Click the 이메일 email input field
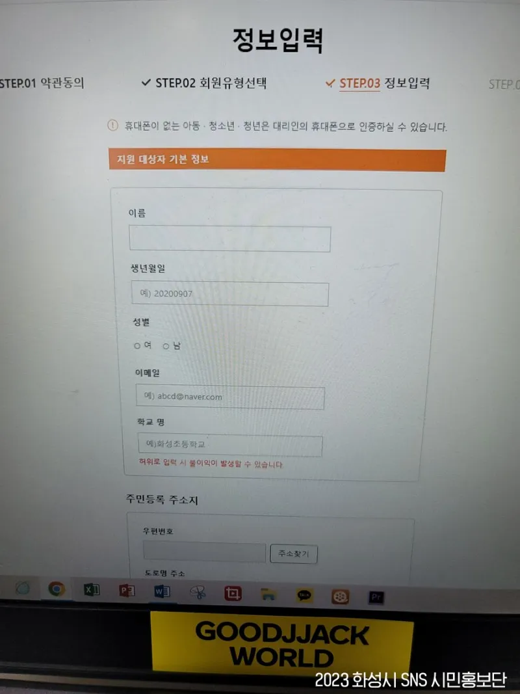The height and width of the screenshot is (694, 520). point(230,397)
